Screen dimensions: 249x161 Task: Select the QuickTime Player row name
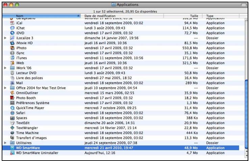[30, 108]
